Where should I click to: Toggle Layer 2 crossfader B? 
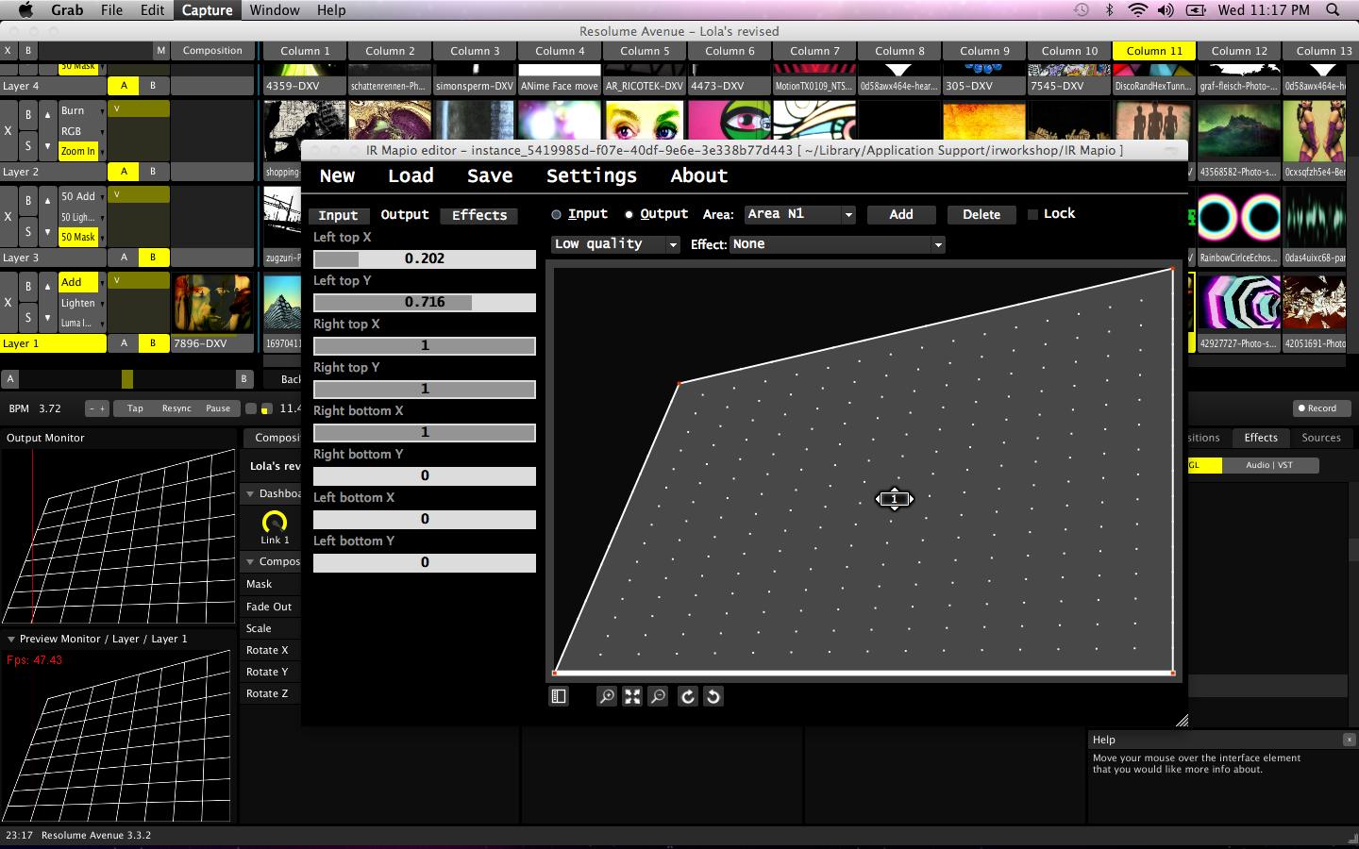coord(153,172)
